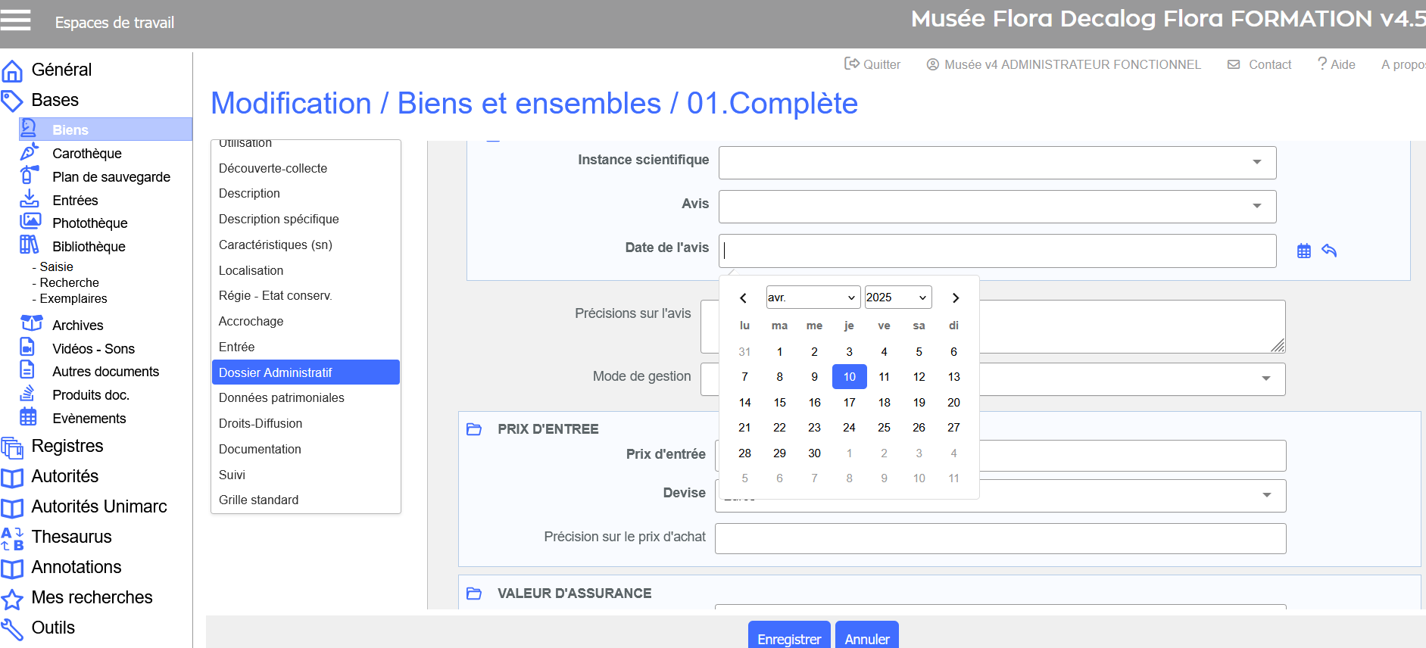Viewport: 1426px width, 648px height.
Task: Click the Thesaurus sidebar icon
Action: pyautogui.click(x=12, y=537)
